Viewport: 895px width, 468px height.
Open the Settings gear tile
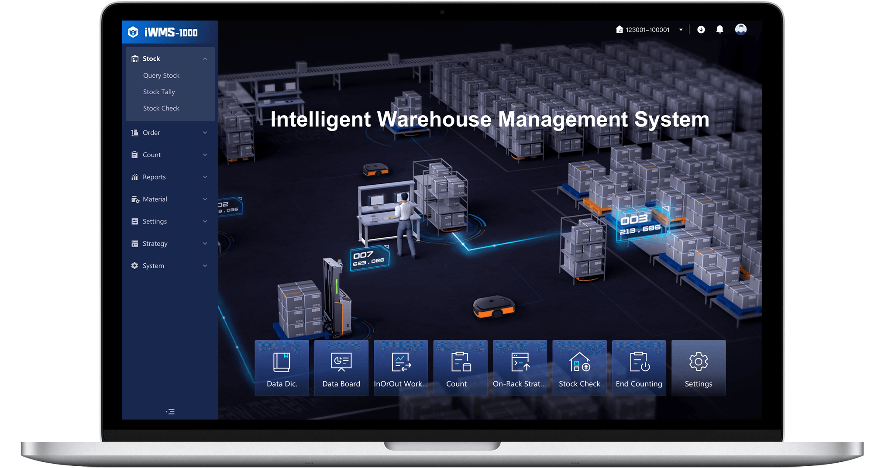(x=698, y=368)
